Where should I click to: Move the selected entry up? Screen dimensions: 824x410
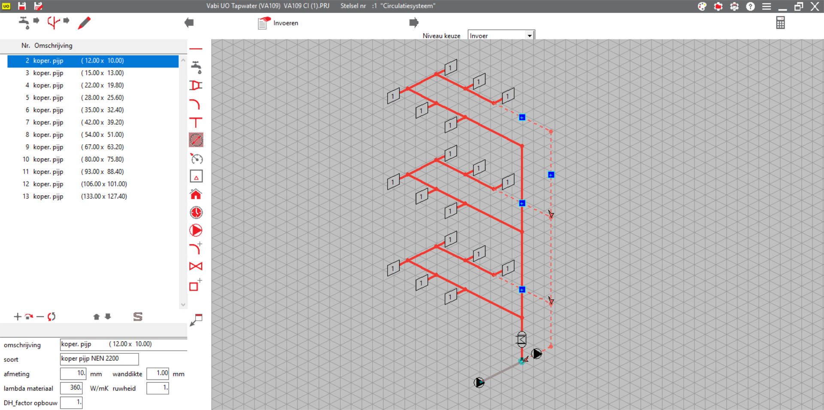96,317
